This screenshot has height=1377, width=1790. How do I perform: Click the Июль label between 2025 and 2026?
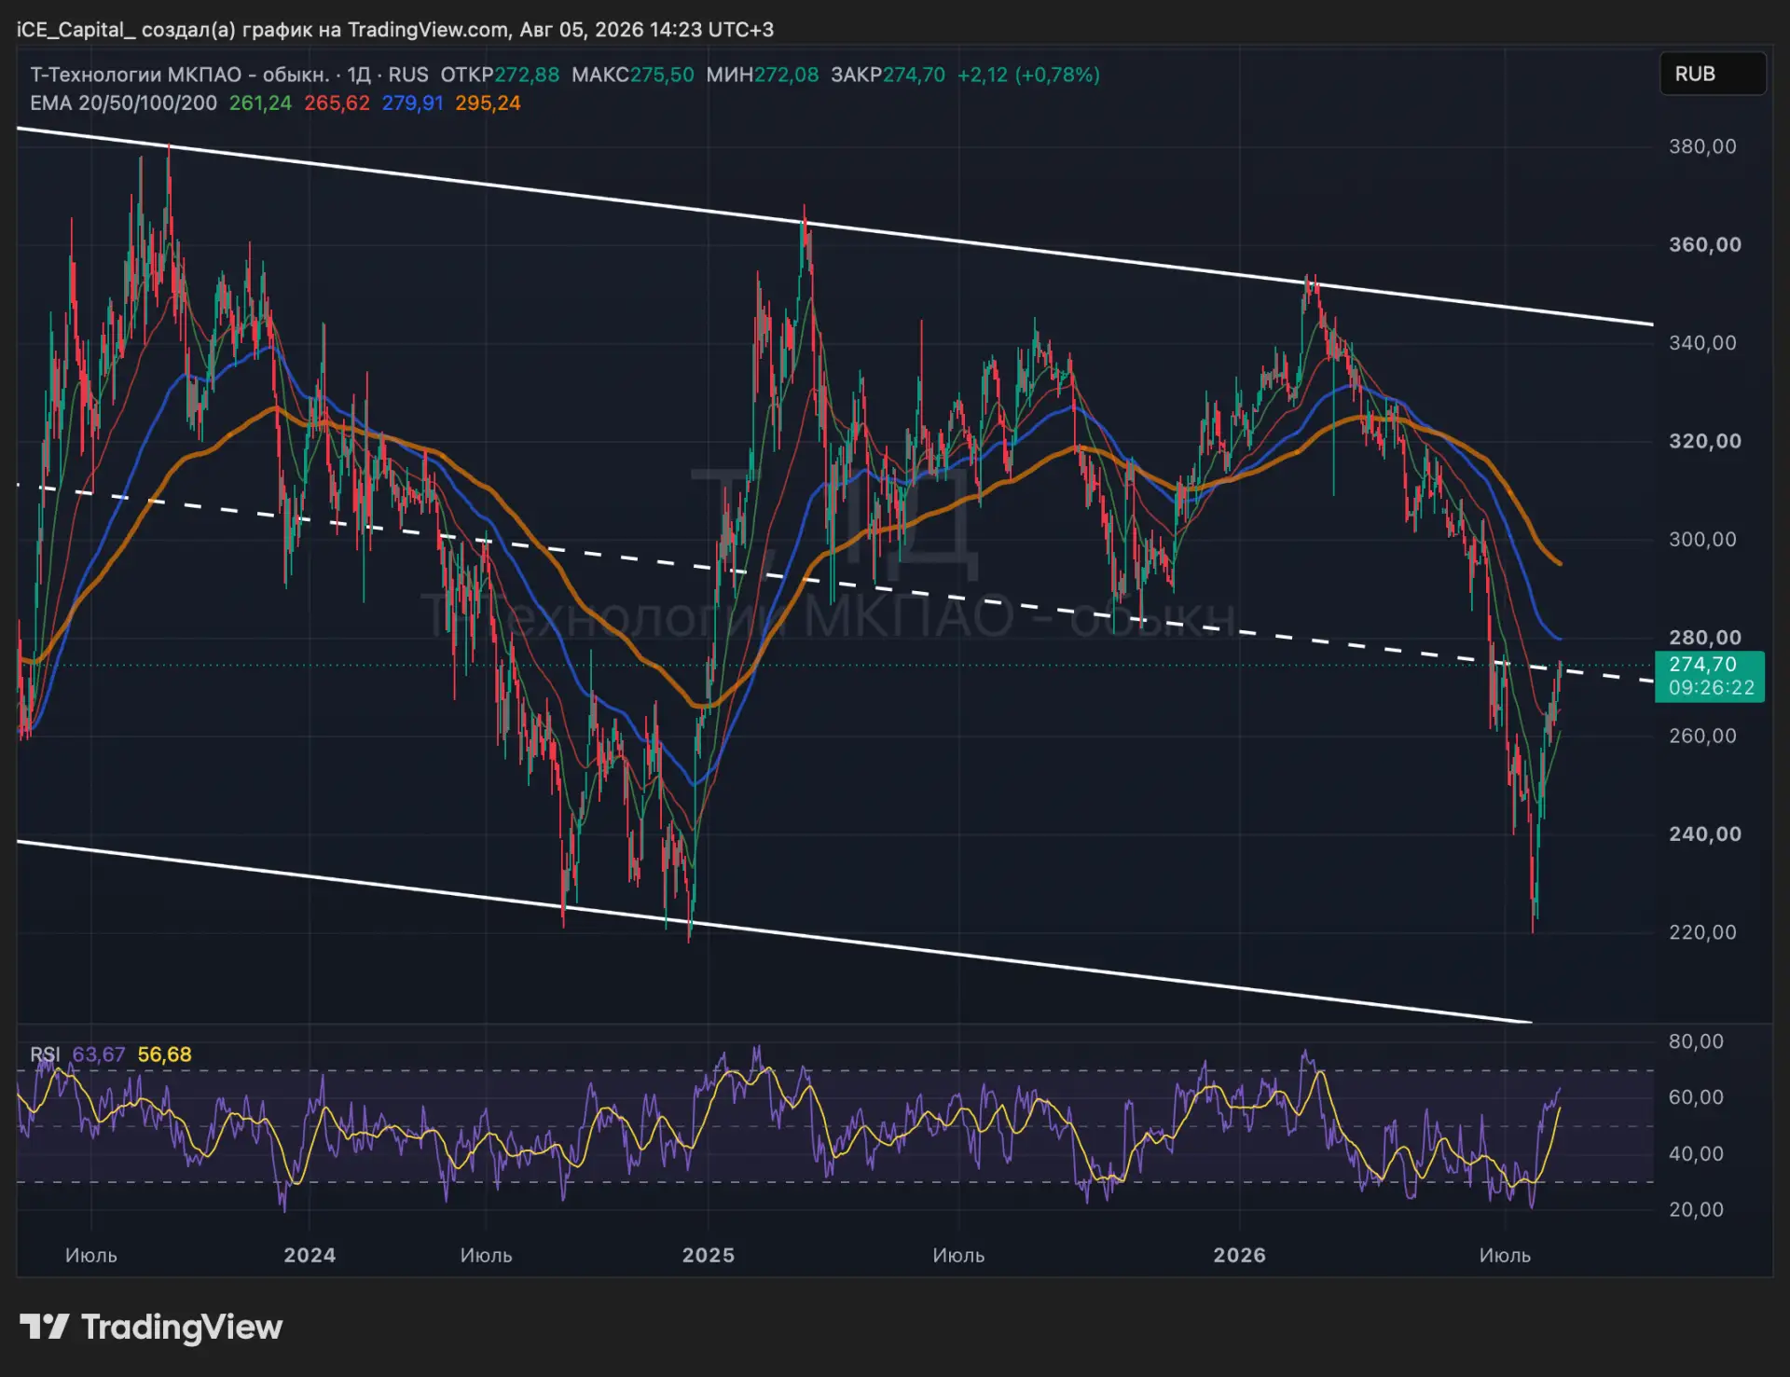958,1255
